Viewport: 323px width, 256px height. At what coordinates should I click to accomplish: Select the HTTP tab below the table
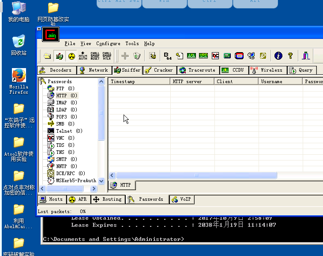click(122, 185)
